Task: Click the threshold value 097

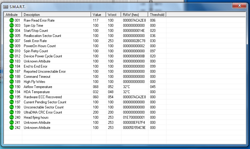Action: tap(153, 51)
